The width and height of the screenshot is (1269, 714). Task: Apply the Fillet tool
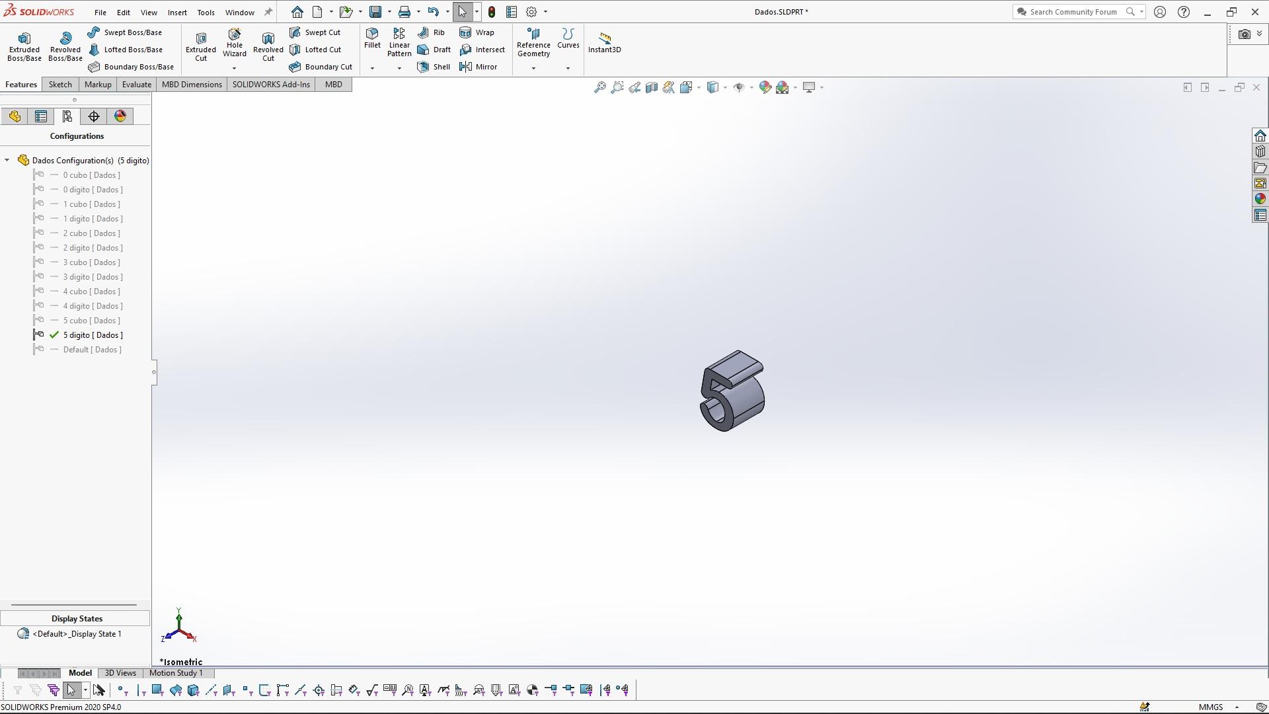pyautogui.click(x=372, y=38)
